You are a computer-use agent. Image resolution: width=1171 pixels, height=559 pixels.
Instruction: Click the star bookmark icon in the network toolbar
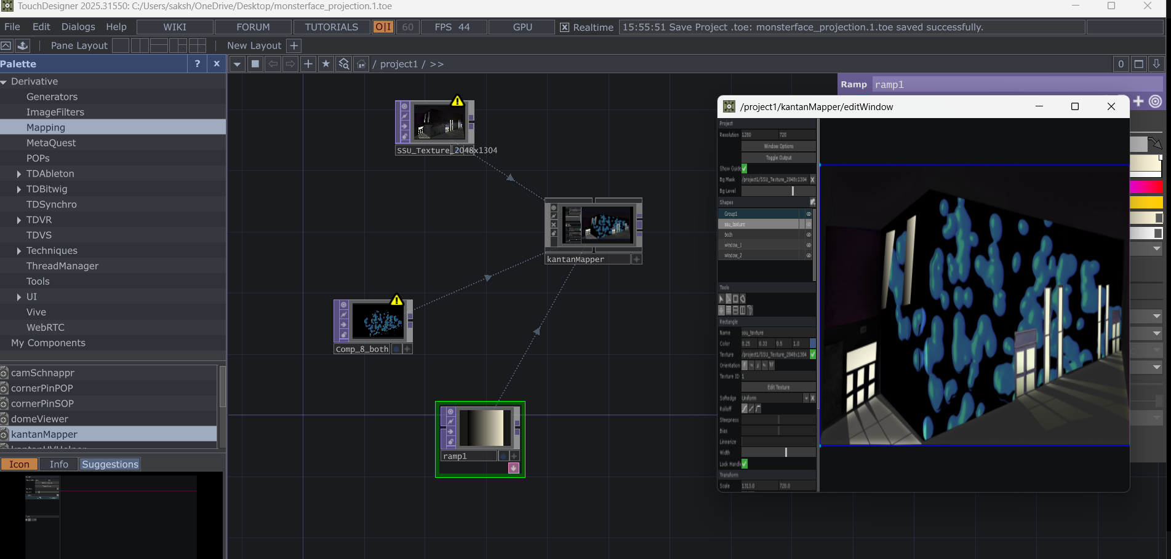(326, 64)
